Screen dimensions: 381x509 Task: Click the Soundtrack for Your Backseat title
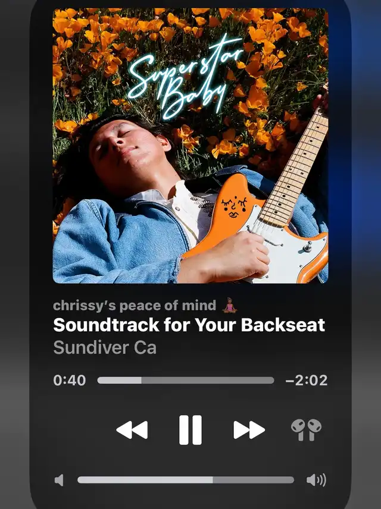click(x=189, y=325)
